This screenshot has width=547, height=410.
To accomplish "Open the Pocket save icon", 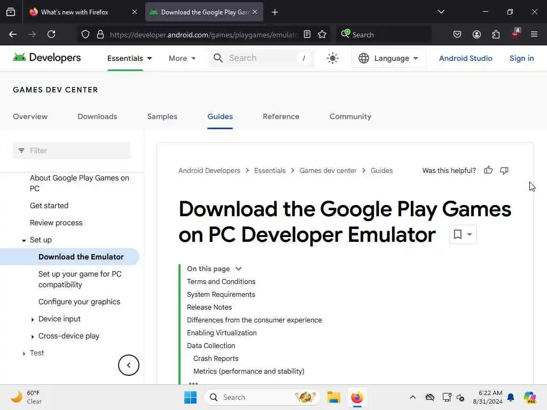I will [x=457, y=34].
